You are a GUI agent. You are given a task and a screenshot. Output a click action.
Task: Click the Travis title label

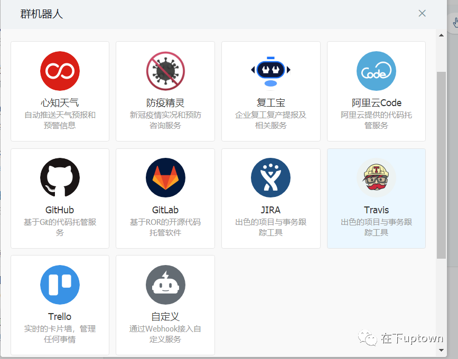tap(376, 210)
